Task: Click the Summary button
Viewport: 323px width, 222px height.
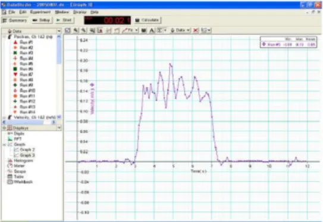Action: tap(15, 20)
